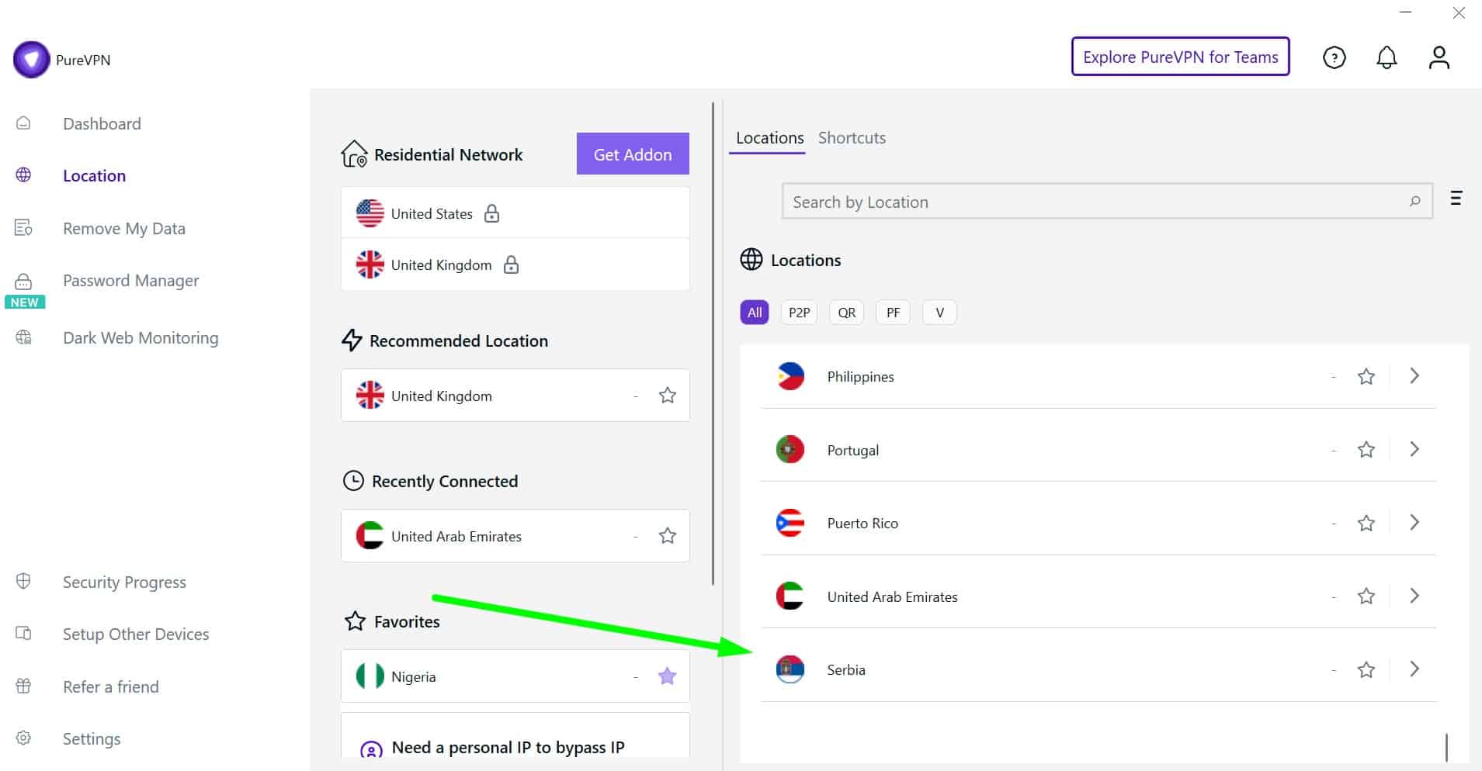Click the lock icon beside United Kingdom residential
Viewport: 1482px width, 771px height.
(511, 264)
